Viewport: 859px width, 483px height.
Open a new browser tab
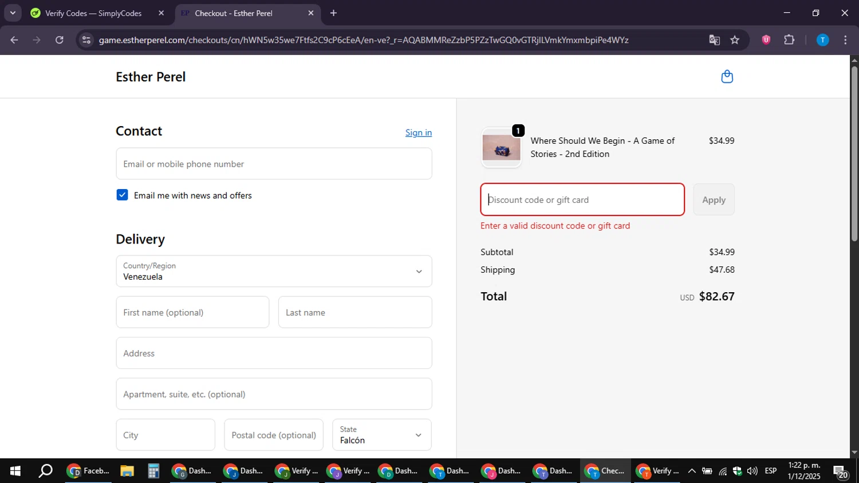pos(334,13)
